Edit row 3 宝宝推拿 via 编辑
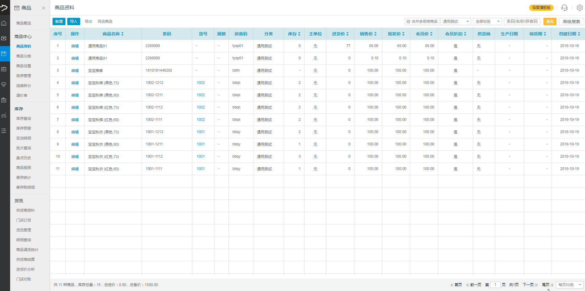585x291 pixels. (75, 71)
